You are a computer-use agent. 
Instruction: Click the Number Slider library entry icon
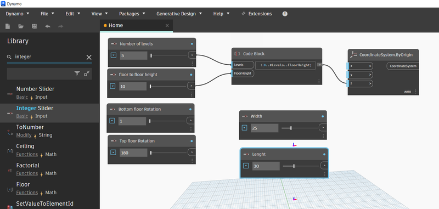tap(10, 94)
